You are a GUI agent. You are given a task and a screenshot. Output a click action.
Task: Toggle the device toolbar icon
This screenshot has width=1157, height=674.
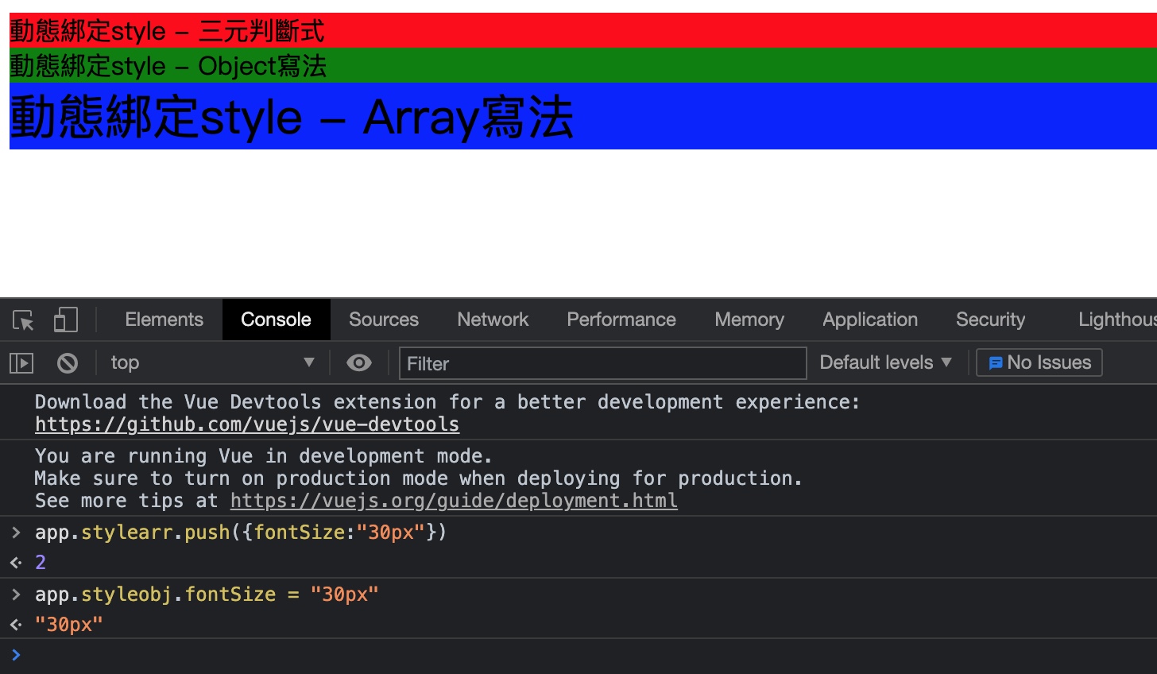coord(65,320)
